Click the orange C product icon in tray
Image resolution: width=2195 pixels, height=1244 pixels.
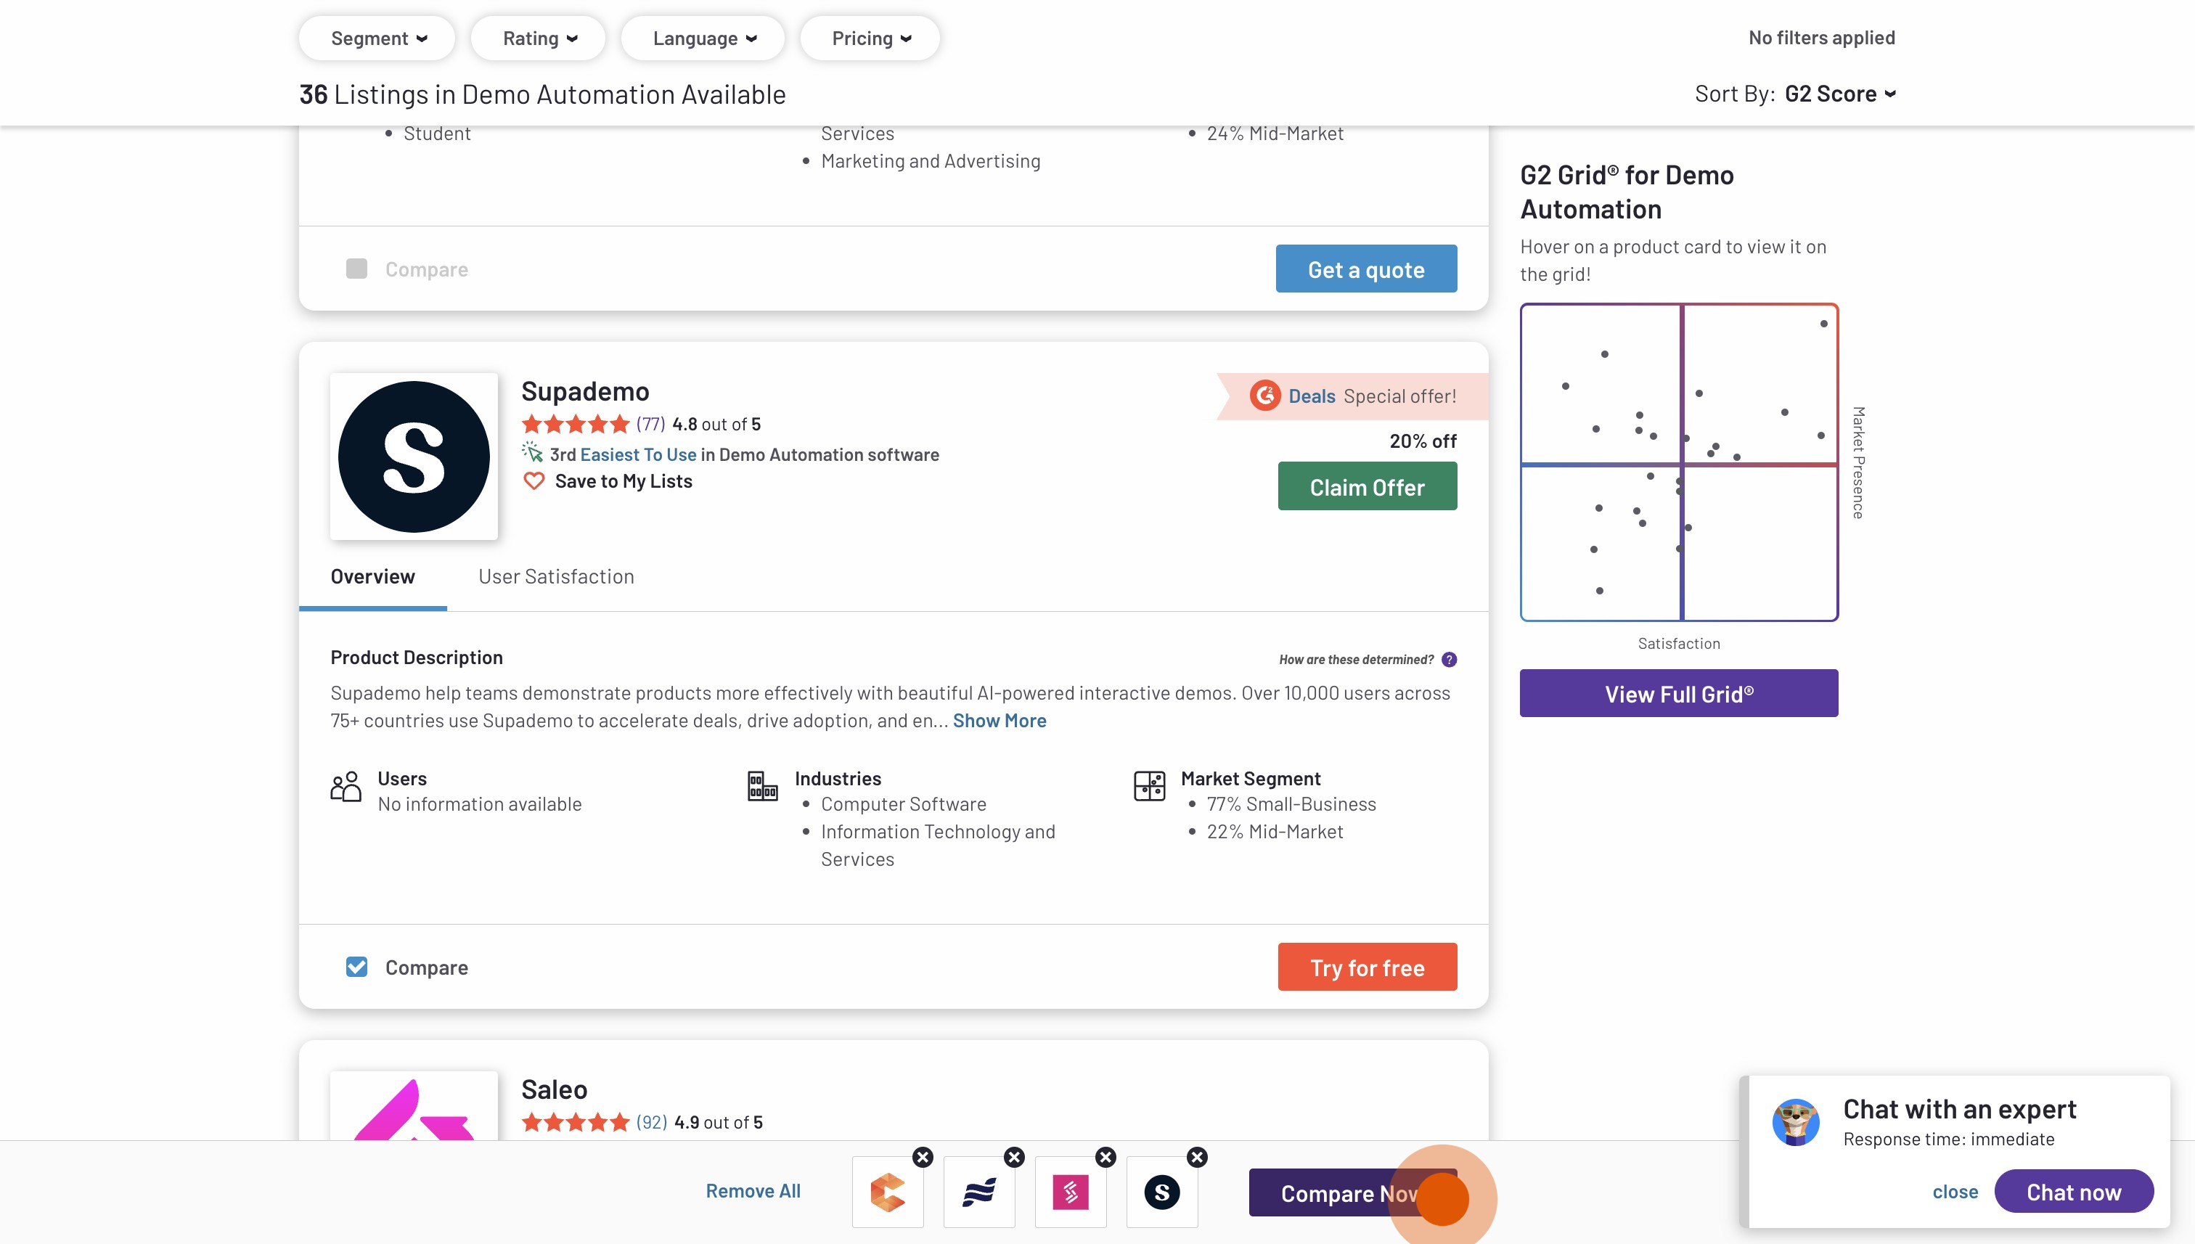point(888,1192)
